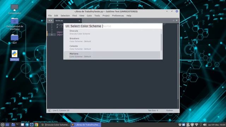Go to next tab with right arrow
This screenshot has height=127, width=226.
[51, 20]
